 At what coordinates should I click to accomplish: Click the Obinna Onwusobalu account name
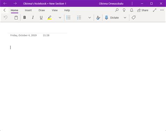(111, 4)
